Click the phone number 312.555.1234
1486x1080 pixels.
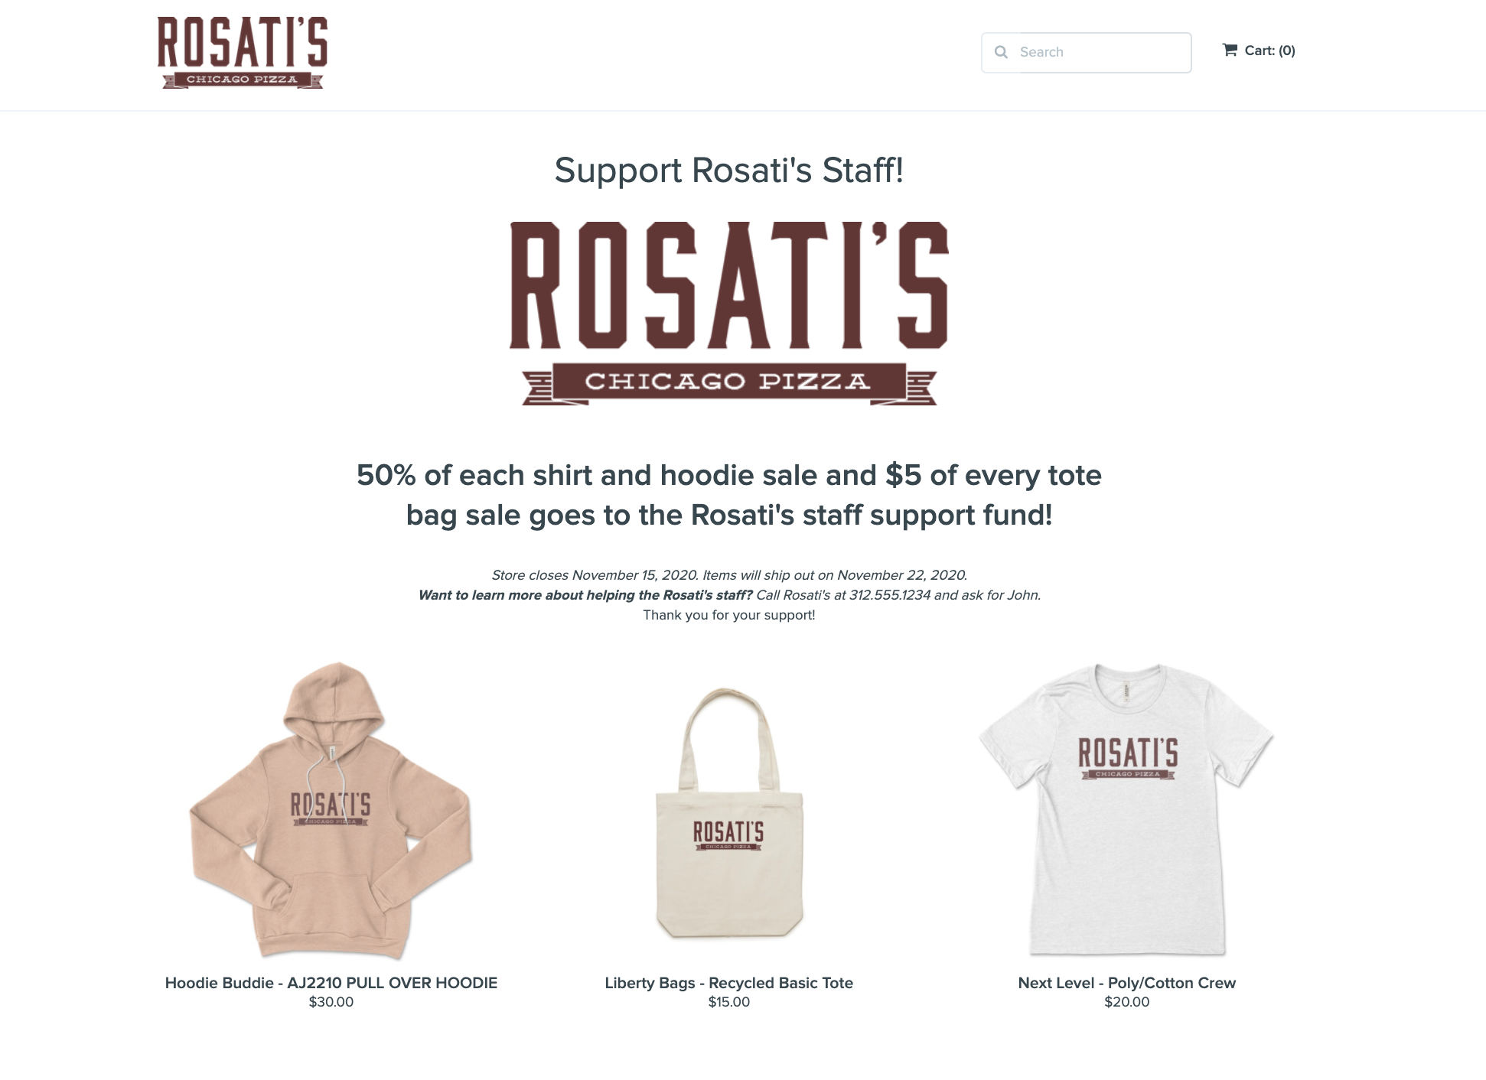click(x=890, y=595)
